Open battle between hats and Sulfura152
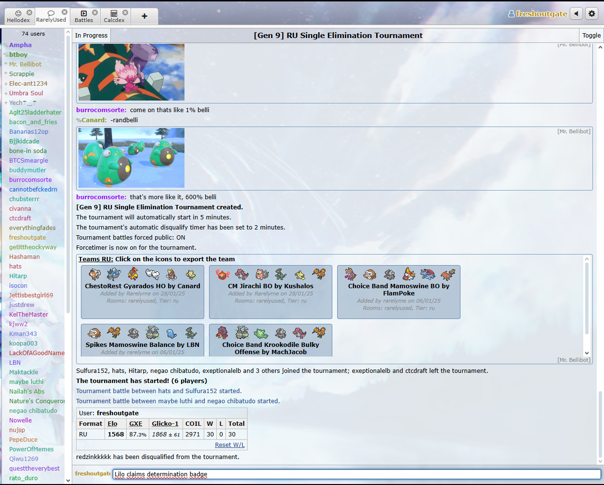Screen dimensions: 604x485 tap(159, 391)
